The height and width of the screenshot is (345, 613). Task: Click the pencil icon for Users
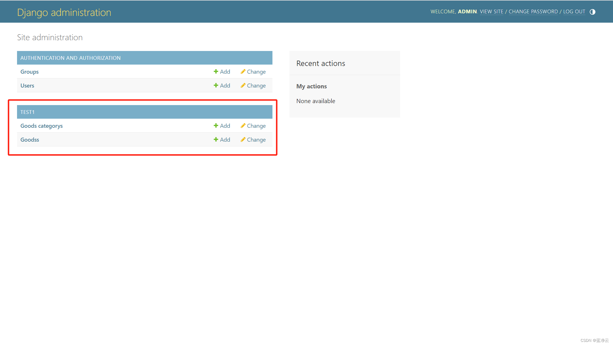tap(243, 85)
